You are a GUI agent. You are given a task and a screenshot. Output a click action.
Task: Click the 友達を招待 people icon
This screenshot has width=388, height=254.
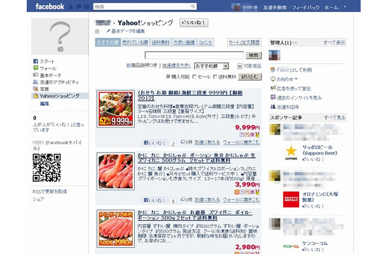click(273, 107)
